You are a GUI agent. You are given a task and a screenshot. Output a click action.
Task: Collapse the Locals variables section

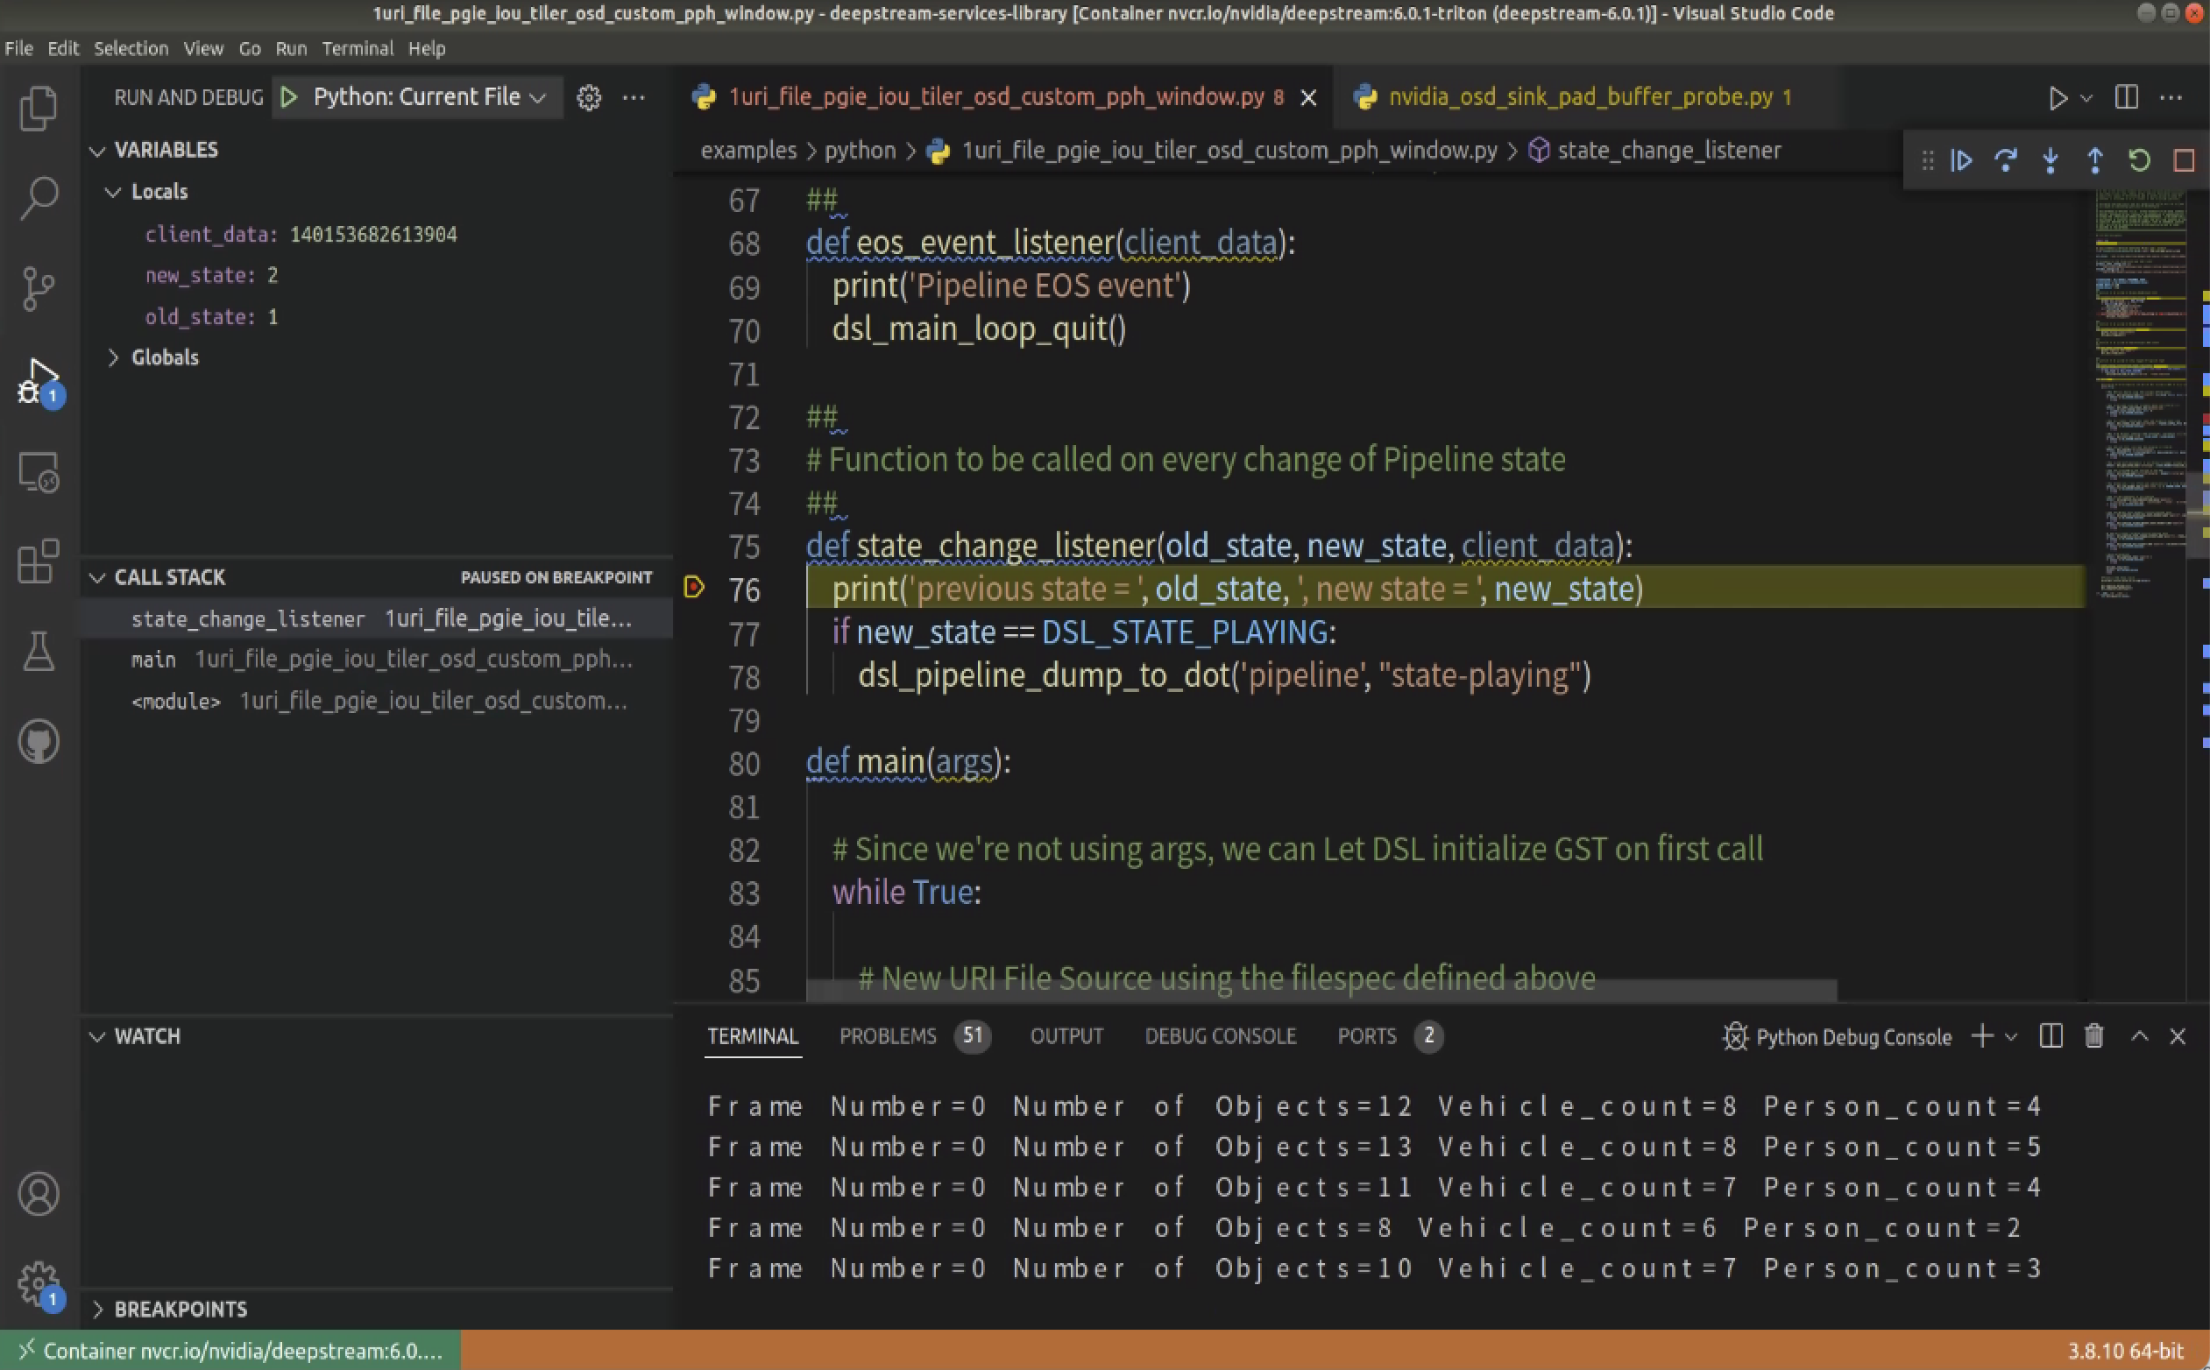point(114,191)
